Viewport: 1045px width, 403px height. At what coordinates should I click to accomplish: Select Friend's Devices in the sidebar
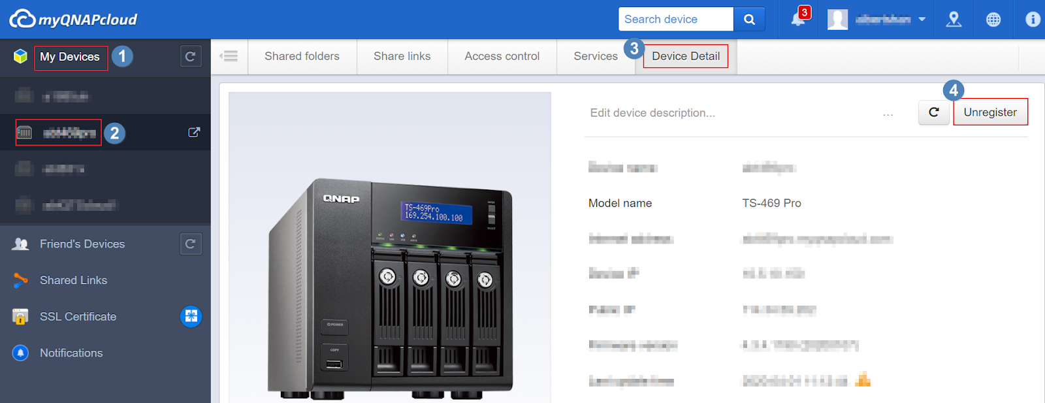coord(82,244)
